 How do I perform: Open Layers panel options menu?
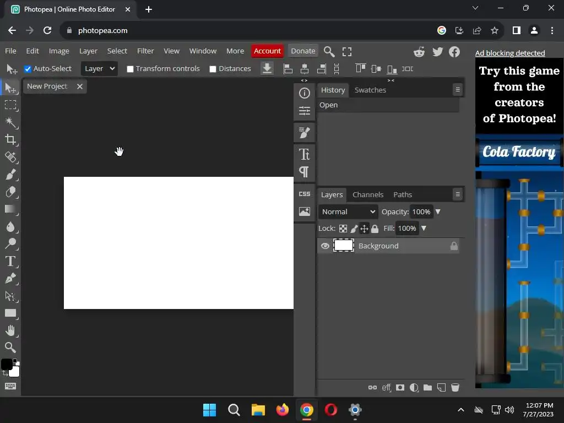pos(458,194)
